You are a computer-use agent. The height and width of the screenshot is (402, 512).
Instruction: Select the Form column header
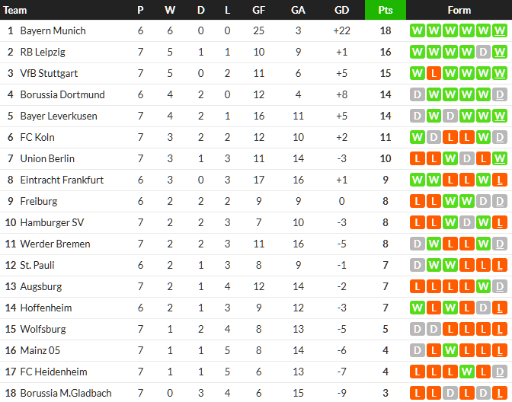459,10
